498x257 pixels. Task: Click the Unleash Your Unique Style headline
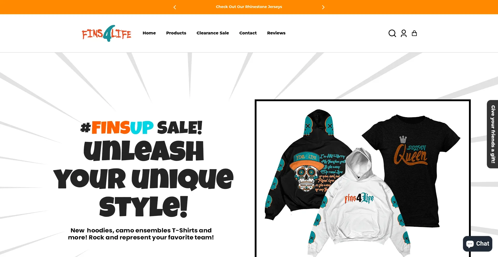pyautogui.click(x=143, y=179)
